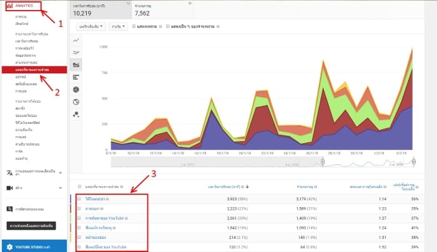Viewport: 437px width, 252px height.
Task: Select the multi-line chart icon
Action: [76, 52]
